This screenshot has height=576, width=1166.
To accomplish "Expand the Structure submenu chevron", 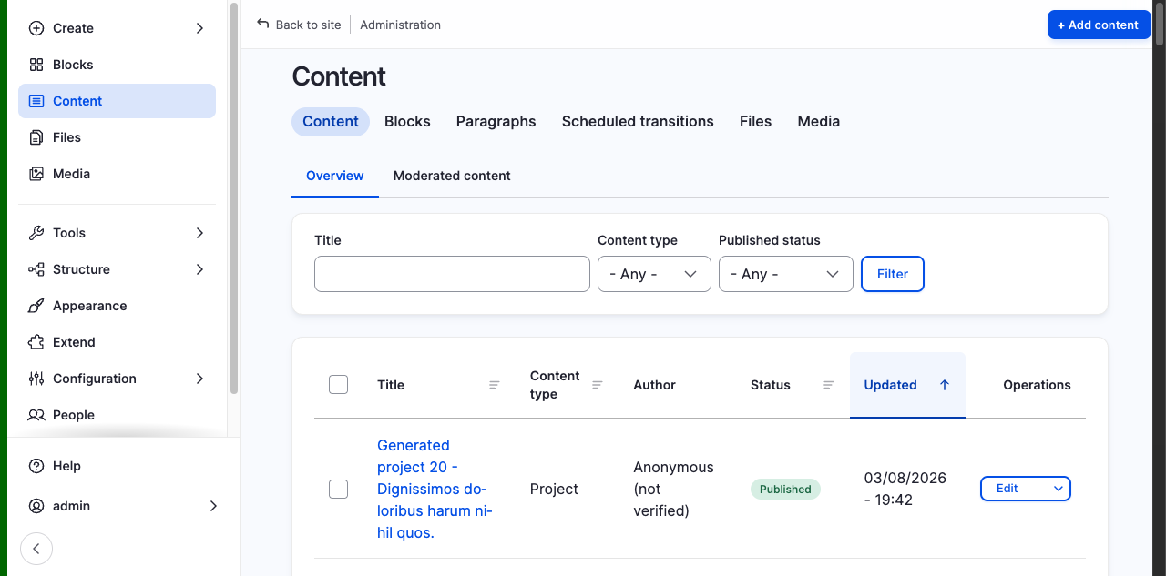I will click(x=200, y=269).
